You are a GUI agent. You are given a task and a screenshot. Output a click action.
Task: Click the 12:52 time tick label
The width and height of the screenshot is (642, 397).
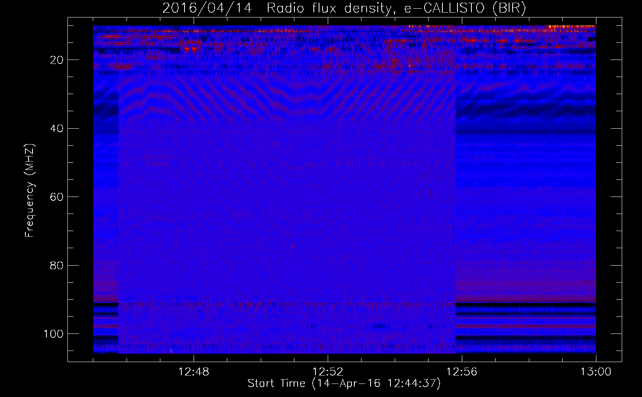[328, 372]
